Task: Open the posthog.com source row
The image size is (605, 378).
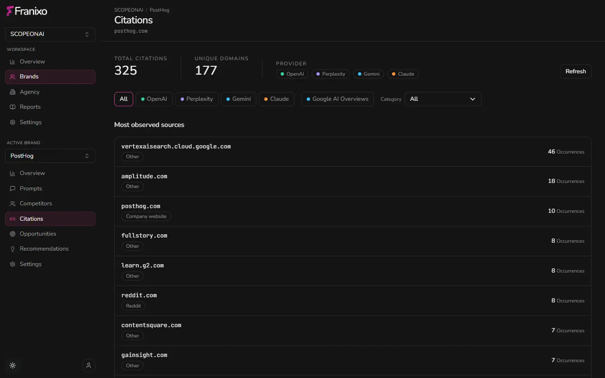Action: click(353, 211)
